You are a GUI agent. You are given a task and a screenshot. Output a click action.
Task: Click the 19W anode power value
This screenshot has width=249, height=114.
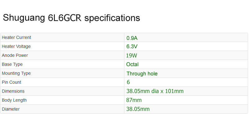tap(131, 56)
